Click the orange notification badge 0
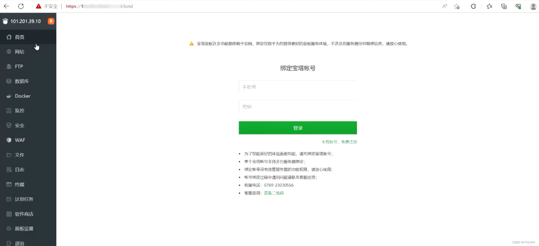The width and height of the screenshot is (539, 246). 51,21
